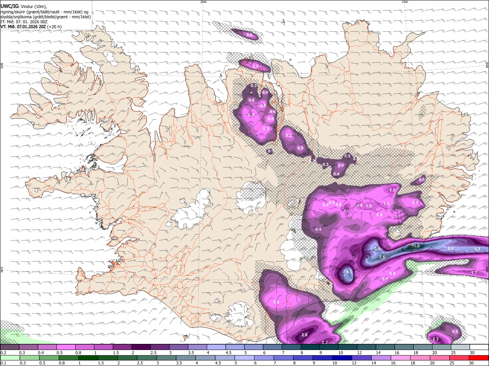Screen dimensions: 489x366
Task: Select the 1.5 snowfall value label
Action: click(392, 190)
